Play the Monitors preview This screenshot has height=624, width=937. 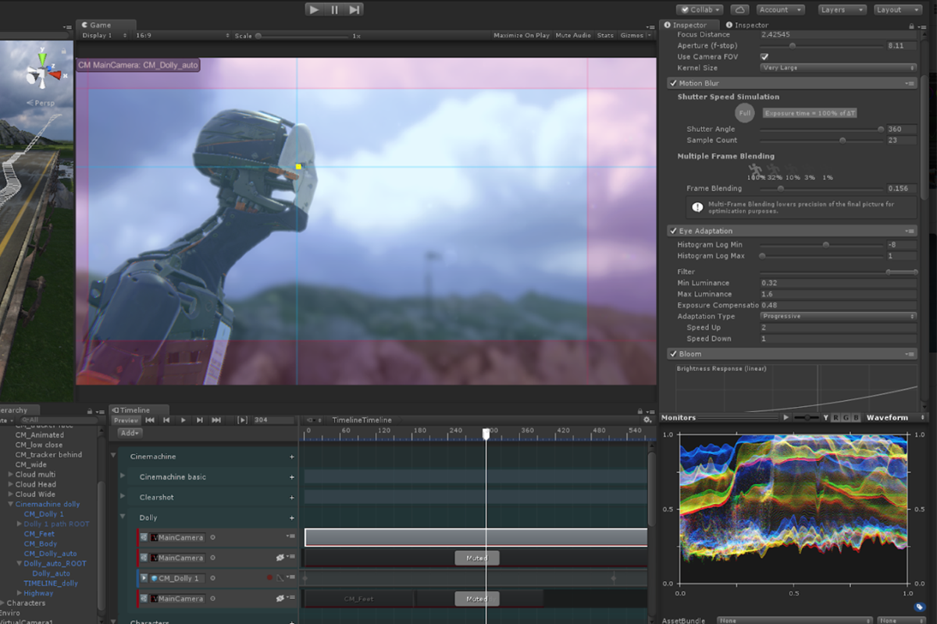click(786, 418)
